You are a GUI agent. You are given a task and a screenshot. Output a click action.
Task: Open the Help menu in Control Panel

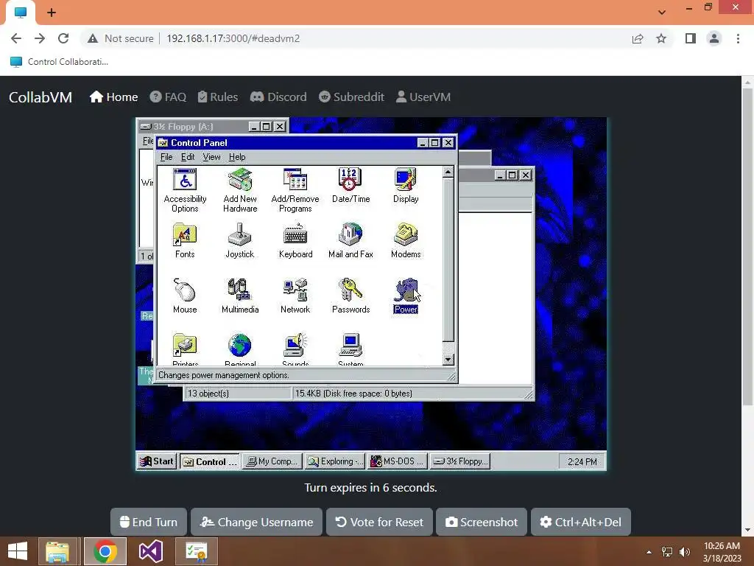[x=237, y=157]
